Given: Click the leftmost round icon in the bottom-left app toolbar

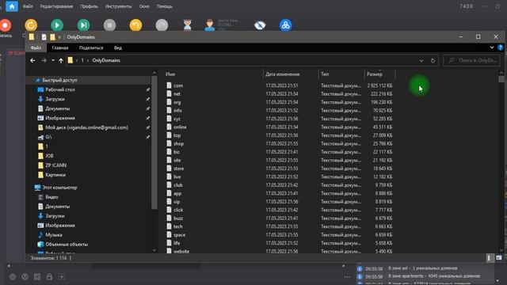Looking at the screenshot, I should coord(13,276).
